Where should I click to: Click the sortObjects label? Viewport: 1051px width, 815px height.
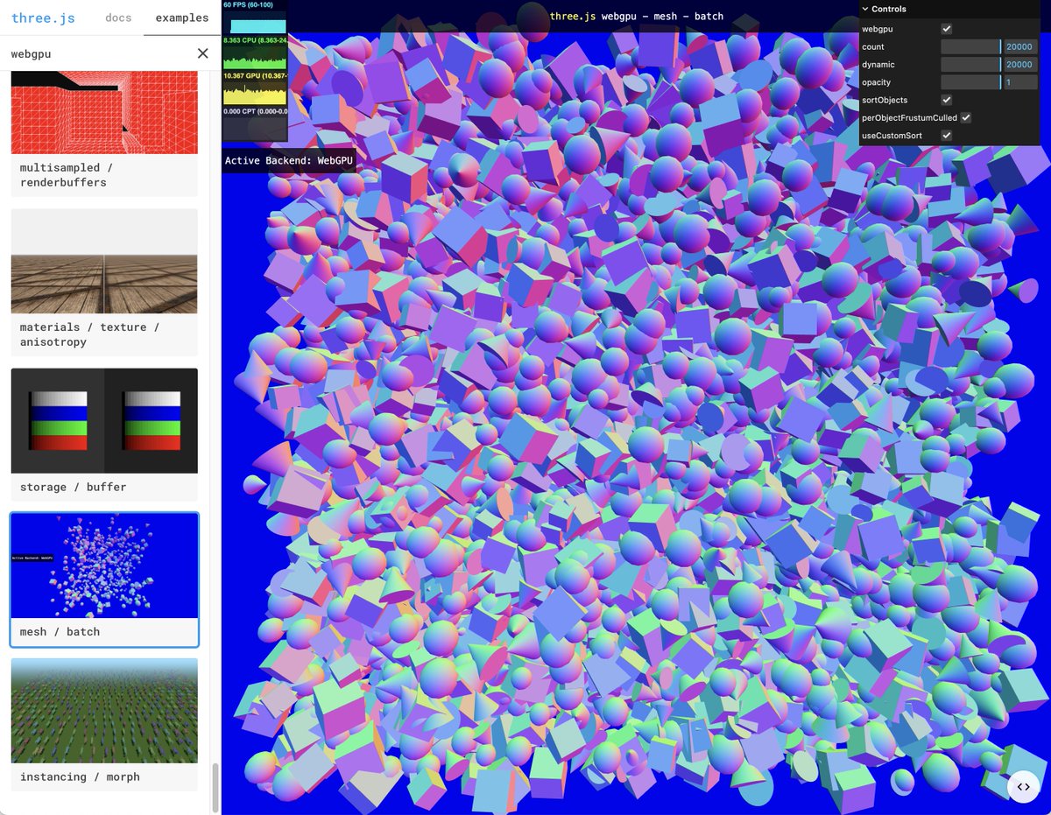click(x=885, y=100)
